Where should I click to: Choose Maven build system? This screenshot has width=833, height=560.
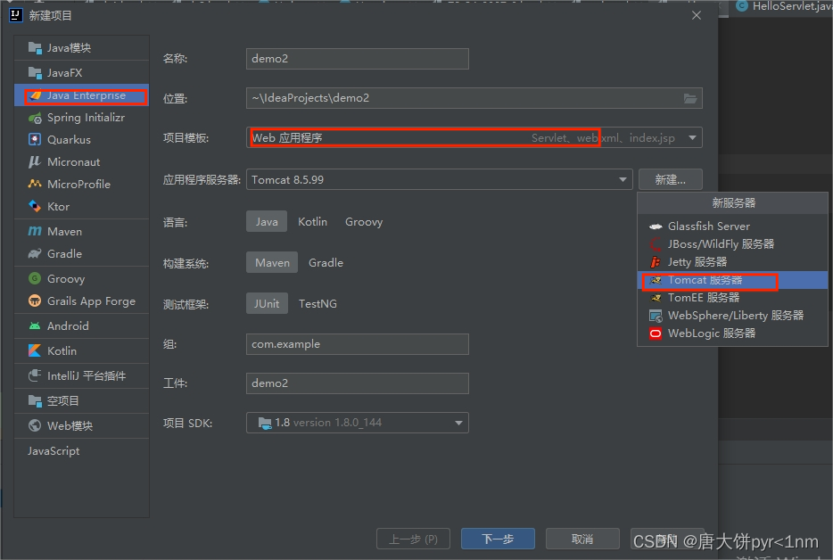pos(272,262)
